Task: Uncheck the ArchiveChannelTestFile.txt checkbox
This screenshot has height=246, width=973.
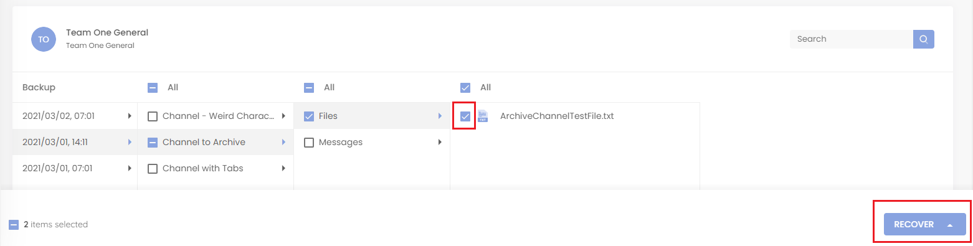Action: 465,116
